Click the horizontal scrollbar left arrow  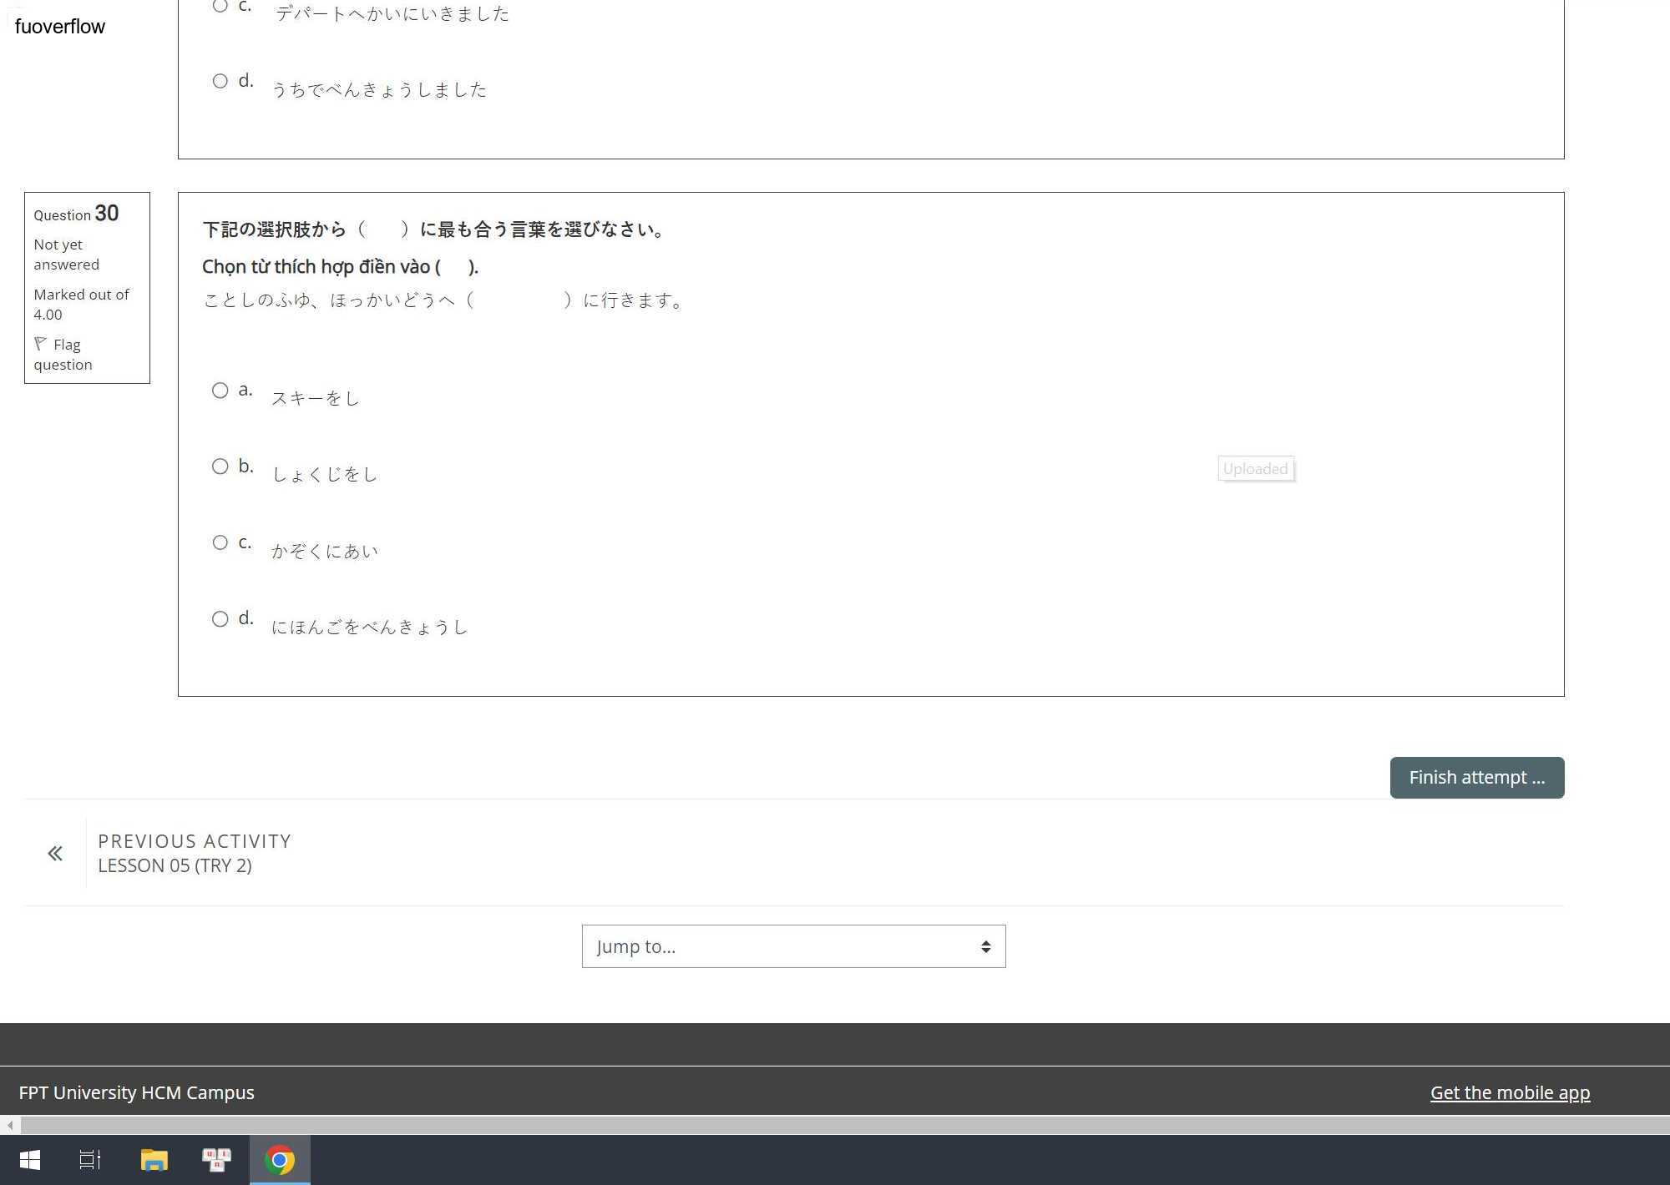click(x=9, y=1126)
